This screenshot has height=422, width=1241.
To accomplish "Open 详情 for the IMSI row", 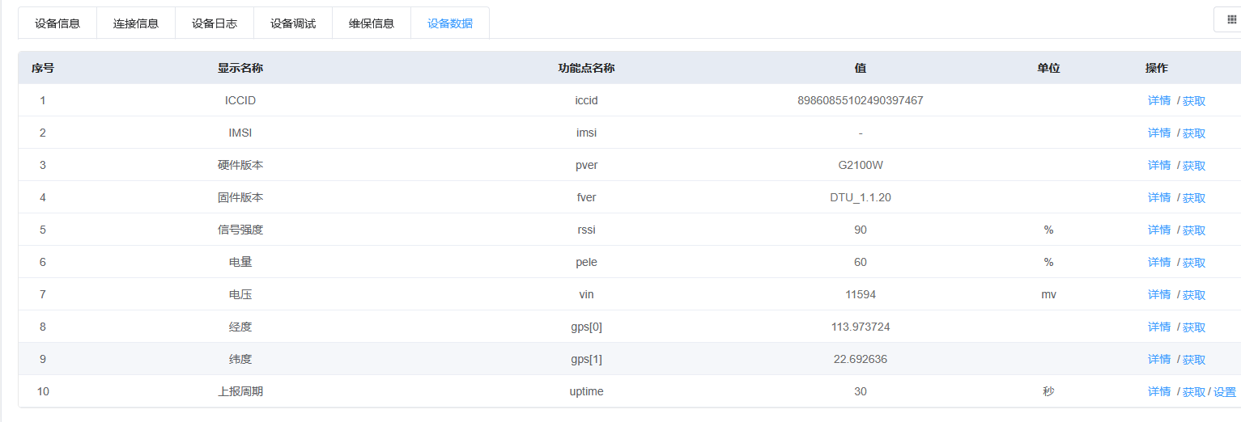I will tap(1159, 133).
